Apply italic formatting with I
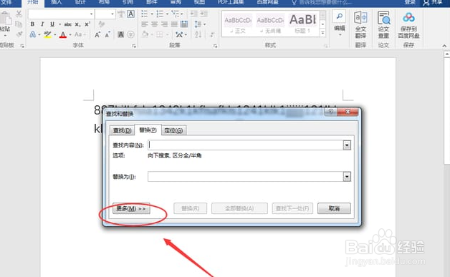 [x=42, y=24]
